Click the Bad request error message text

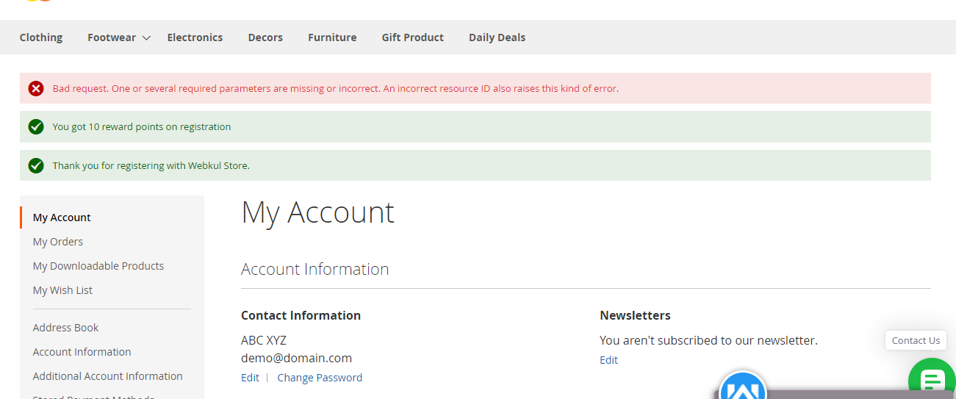click(336, 88)
